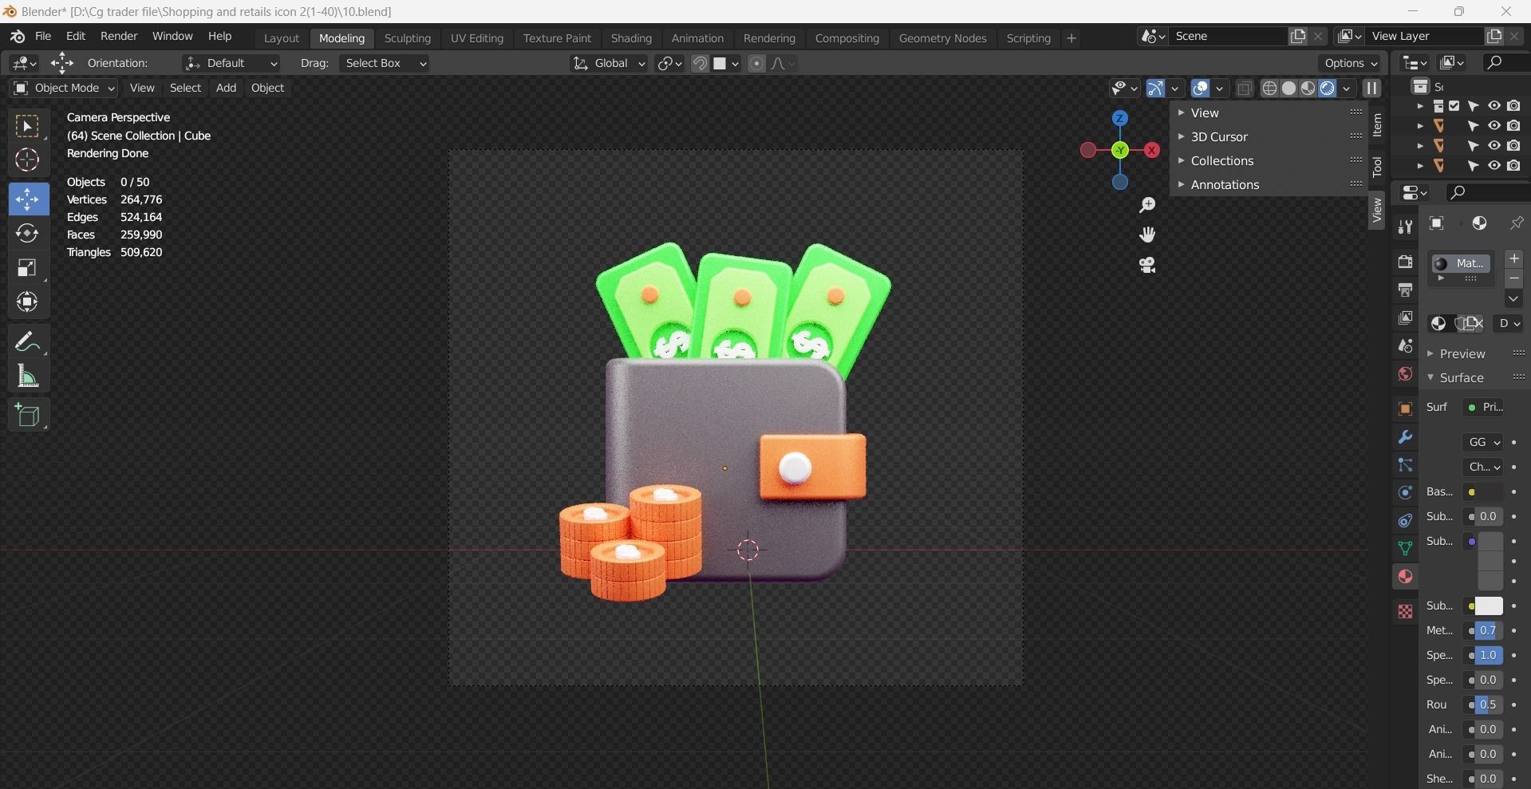
Task: Switch to the Geometry Nodes workspace tab
Action: pos(942,38)
